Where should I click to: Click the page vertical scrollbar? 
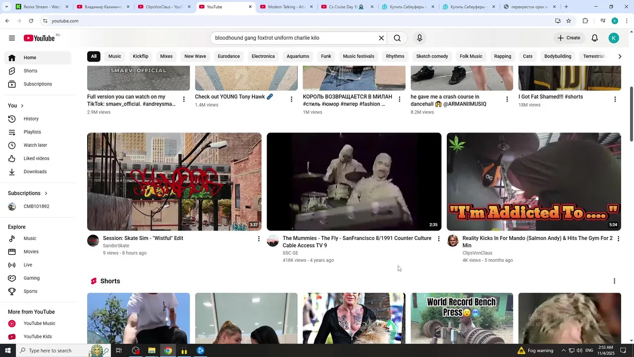click(631, 114)
